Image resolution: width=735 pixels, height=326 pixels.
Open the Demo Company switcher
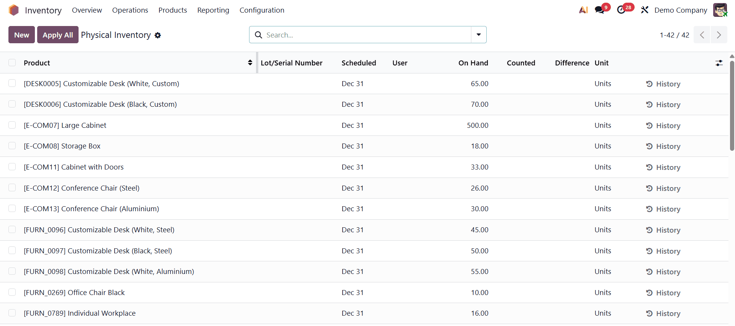[681, 10]
